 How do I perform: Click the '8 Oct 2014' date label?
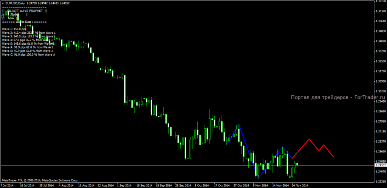click(202, 185)
